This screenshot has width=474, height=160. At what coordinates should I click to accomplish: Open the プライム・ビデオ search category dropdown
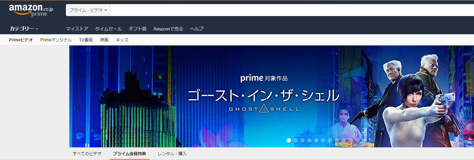click(88, 10)
